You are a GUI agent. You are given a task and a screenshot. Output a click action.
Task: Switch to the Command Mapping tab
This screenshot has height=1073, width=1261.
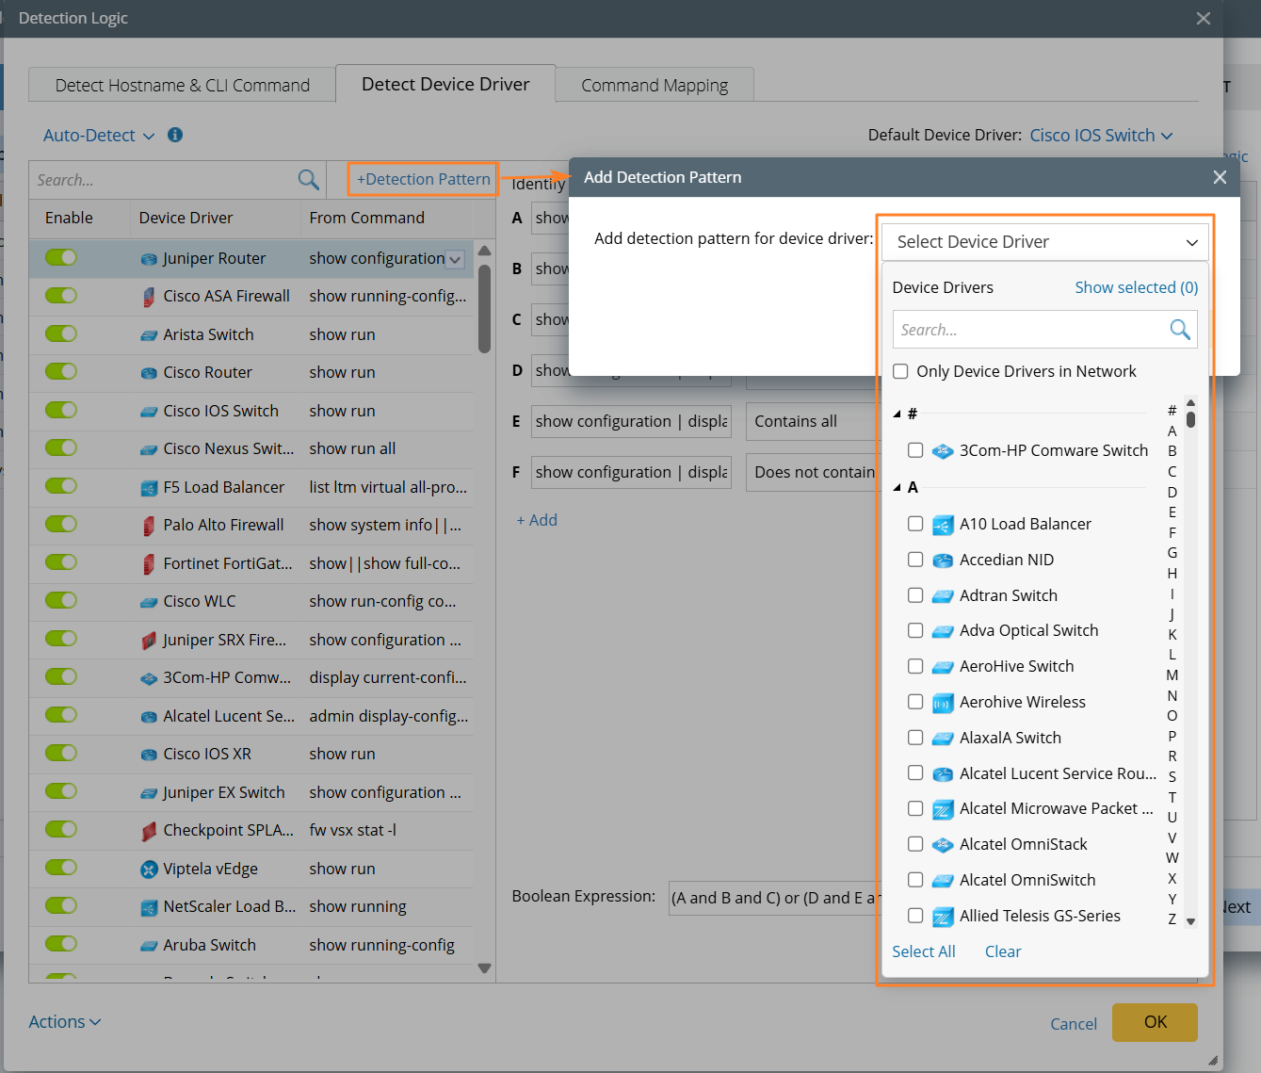coord(655,86)
